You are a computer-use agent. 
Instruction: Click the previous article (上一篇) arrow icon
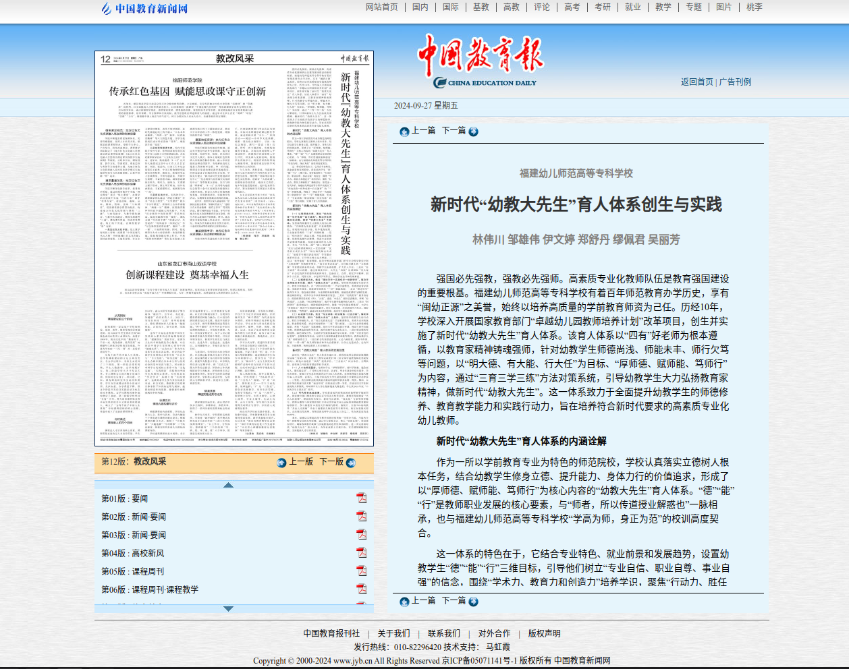(404, 132)
